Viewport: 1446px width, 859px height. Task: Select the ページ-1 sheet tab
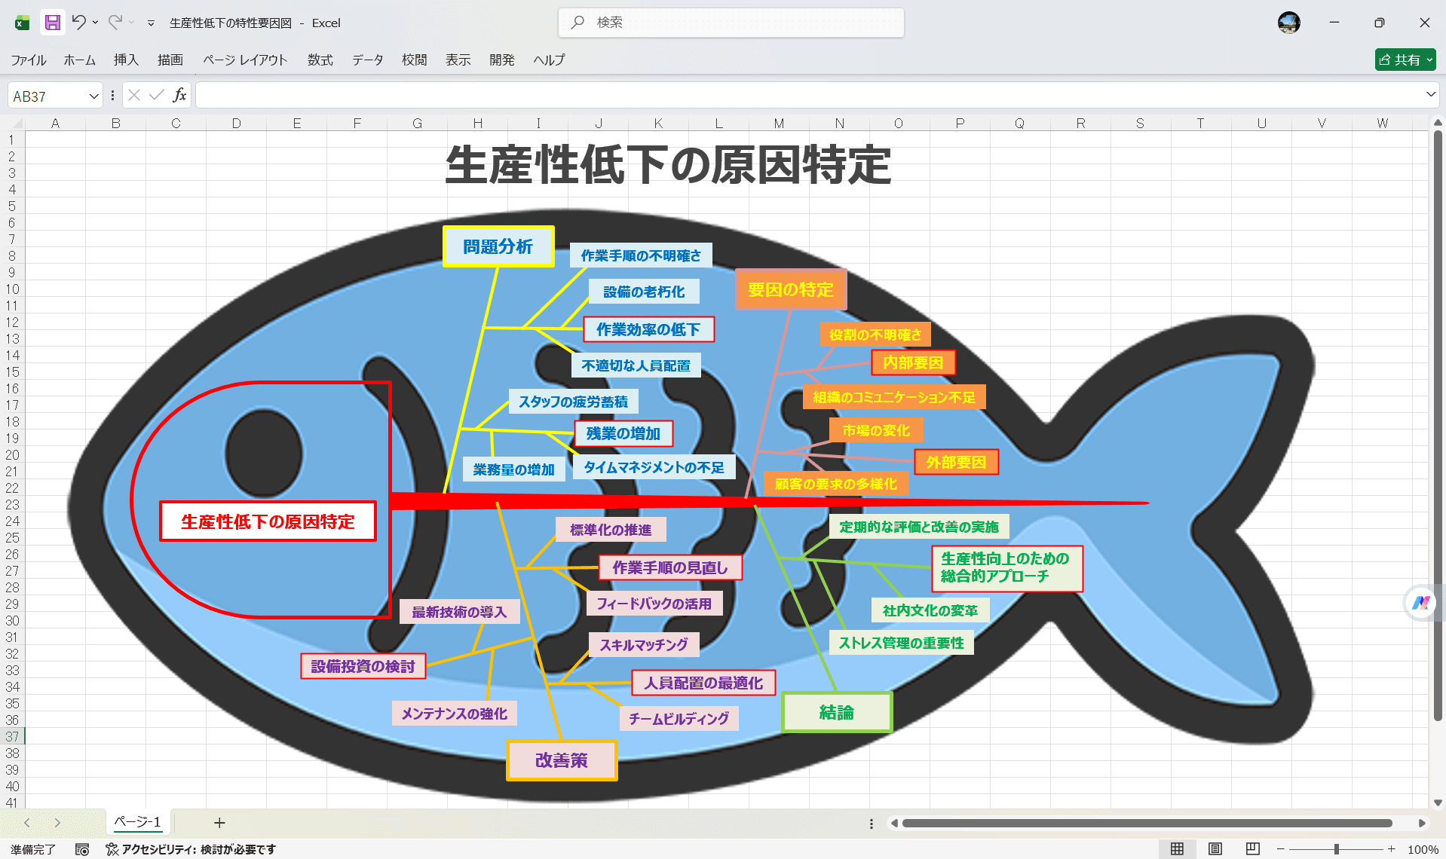pyautogui.click(x=137, y=822)
